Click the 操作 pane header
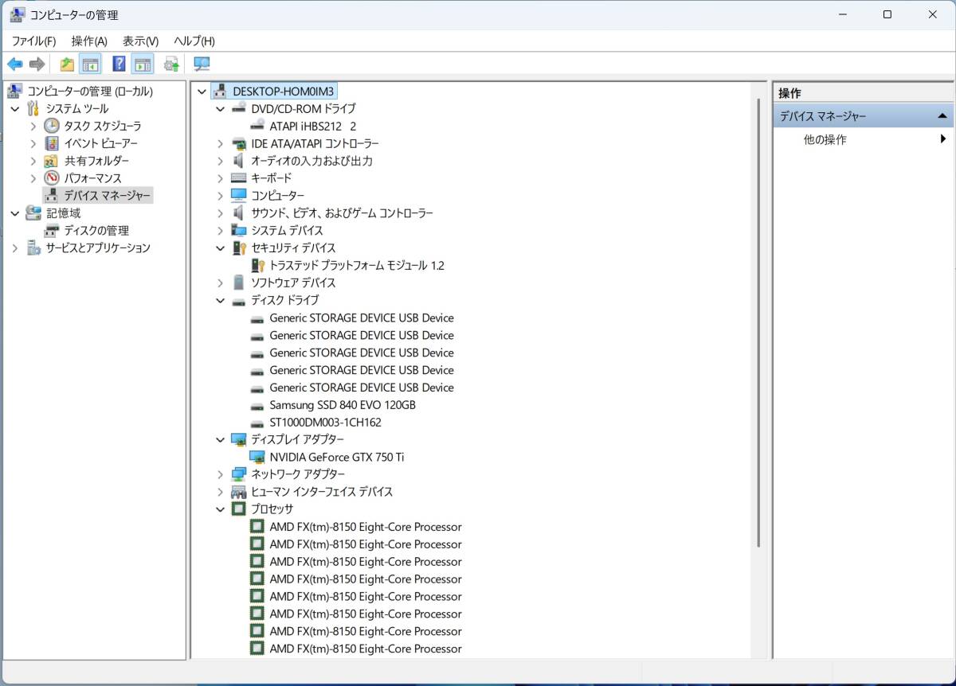This screenshot has width=956, height=686. (x=864, y=93)
